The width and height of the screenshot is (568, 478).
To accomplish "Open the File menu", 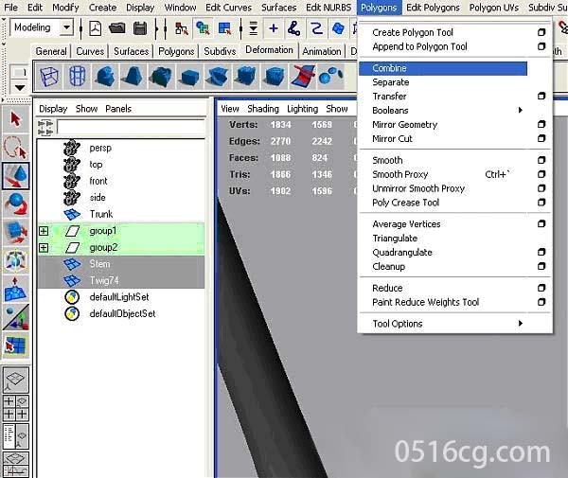I will 10,8.
